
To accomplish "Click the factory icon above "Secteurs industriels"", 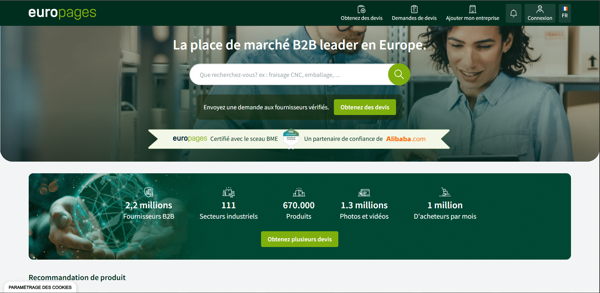I will (228, 192).
